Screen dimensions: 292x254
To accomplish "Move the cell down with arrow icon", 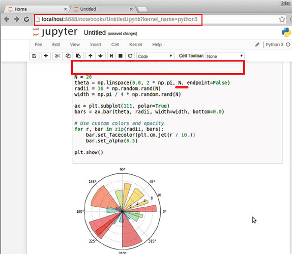I will (101, 56).
